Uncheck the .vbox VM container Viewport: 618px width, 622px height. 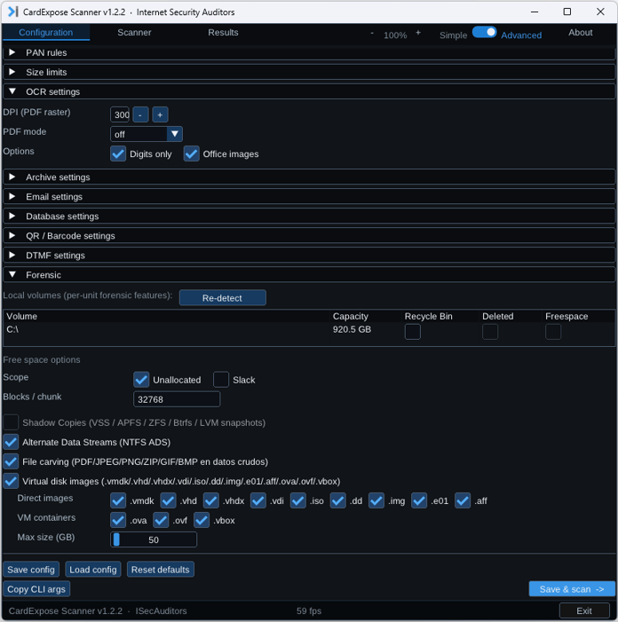pos(202,520)
